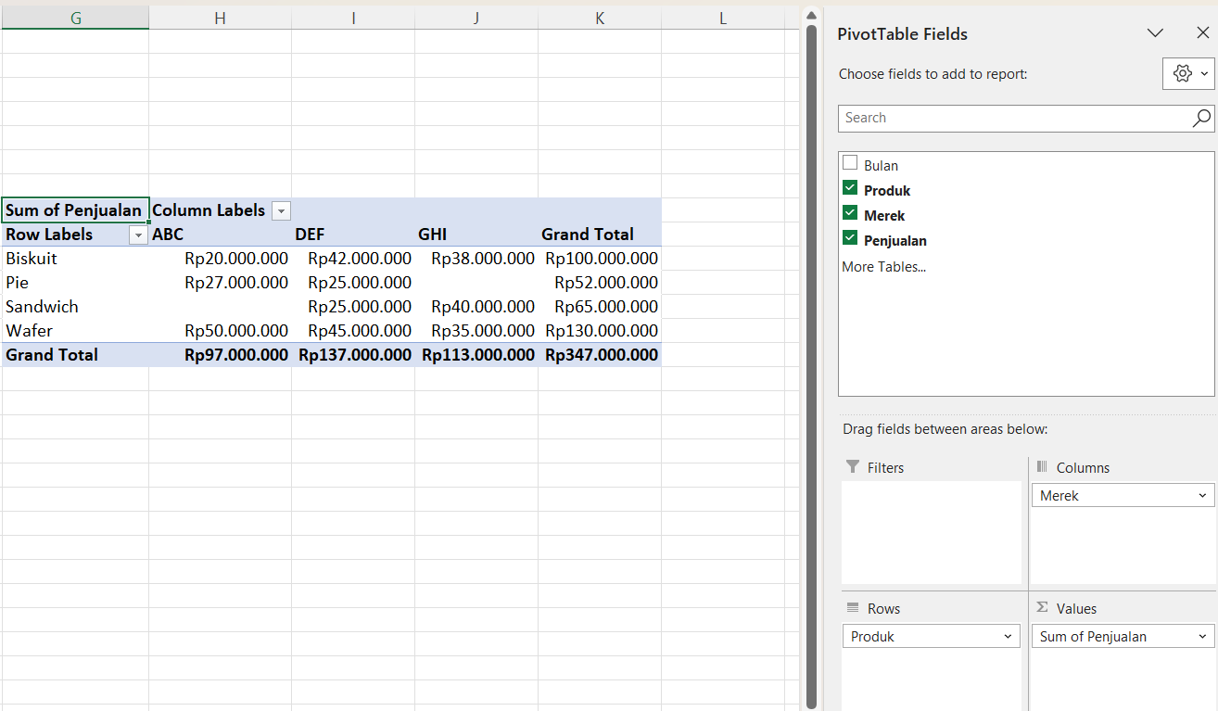The width and height of the screenshot is (1218, 711).
Task: Select column G header
Action: 75,18
